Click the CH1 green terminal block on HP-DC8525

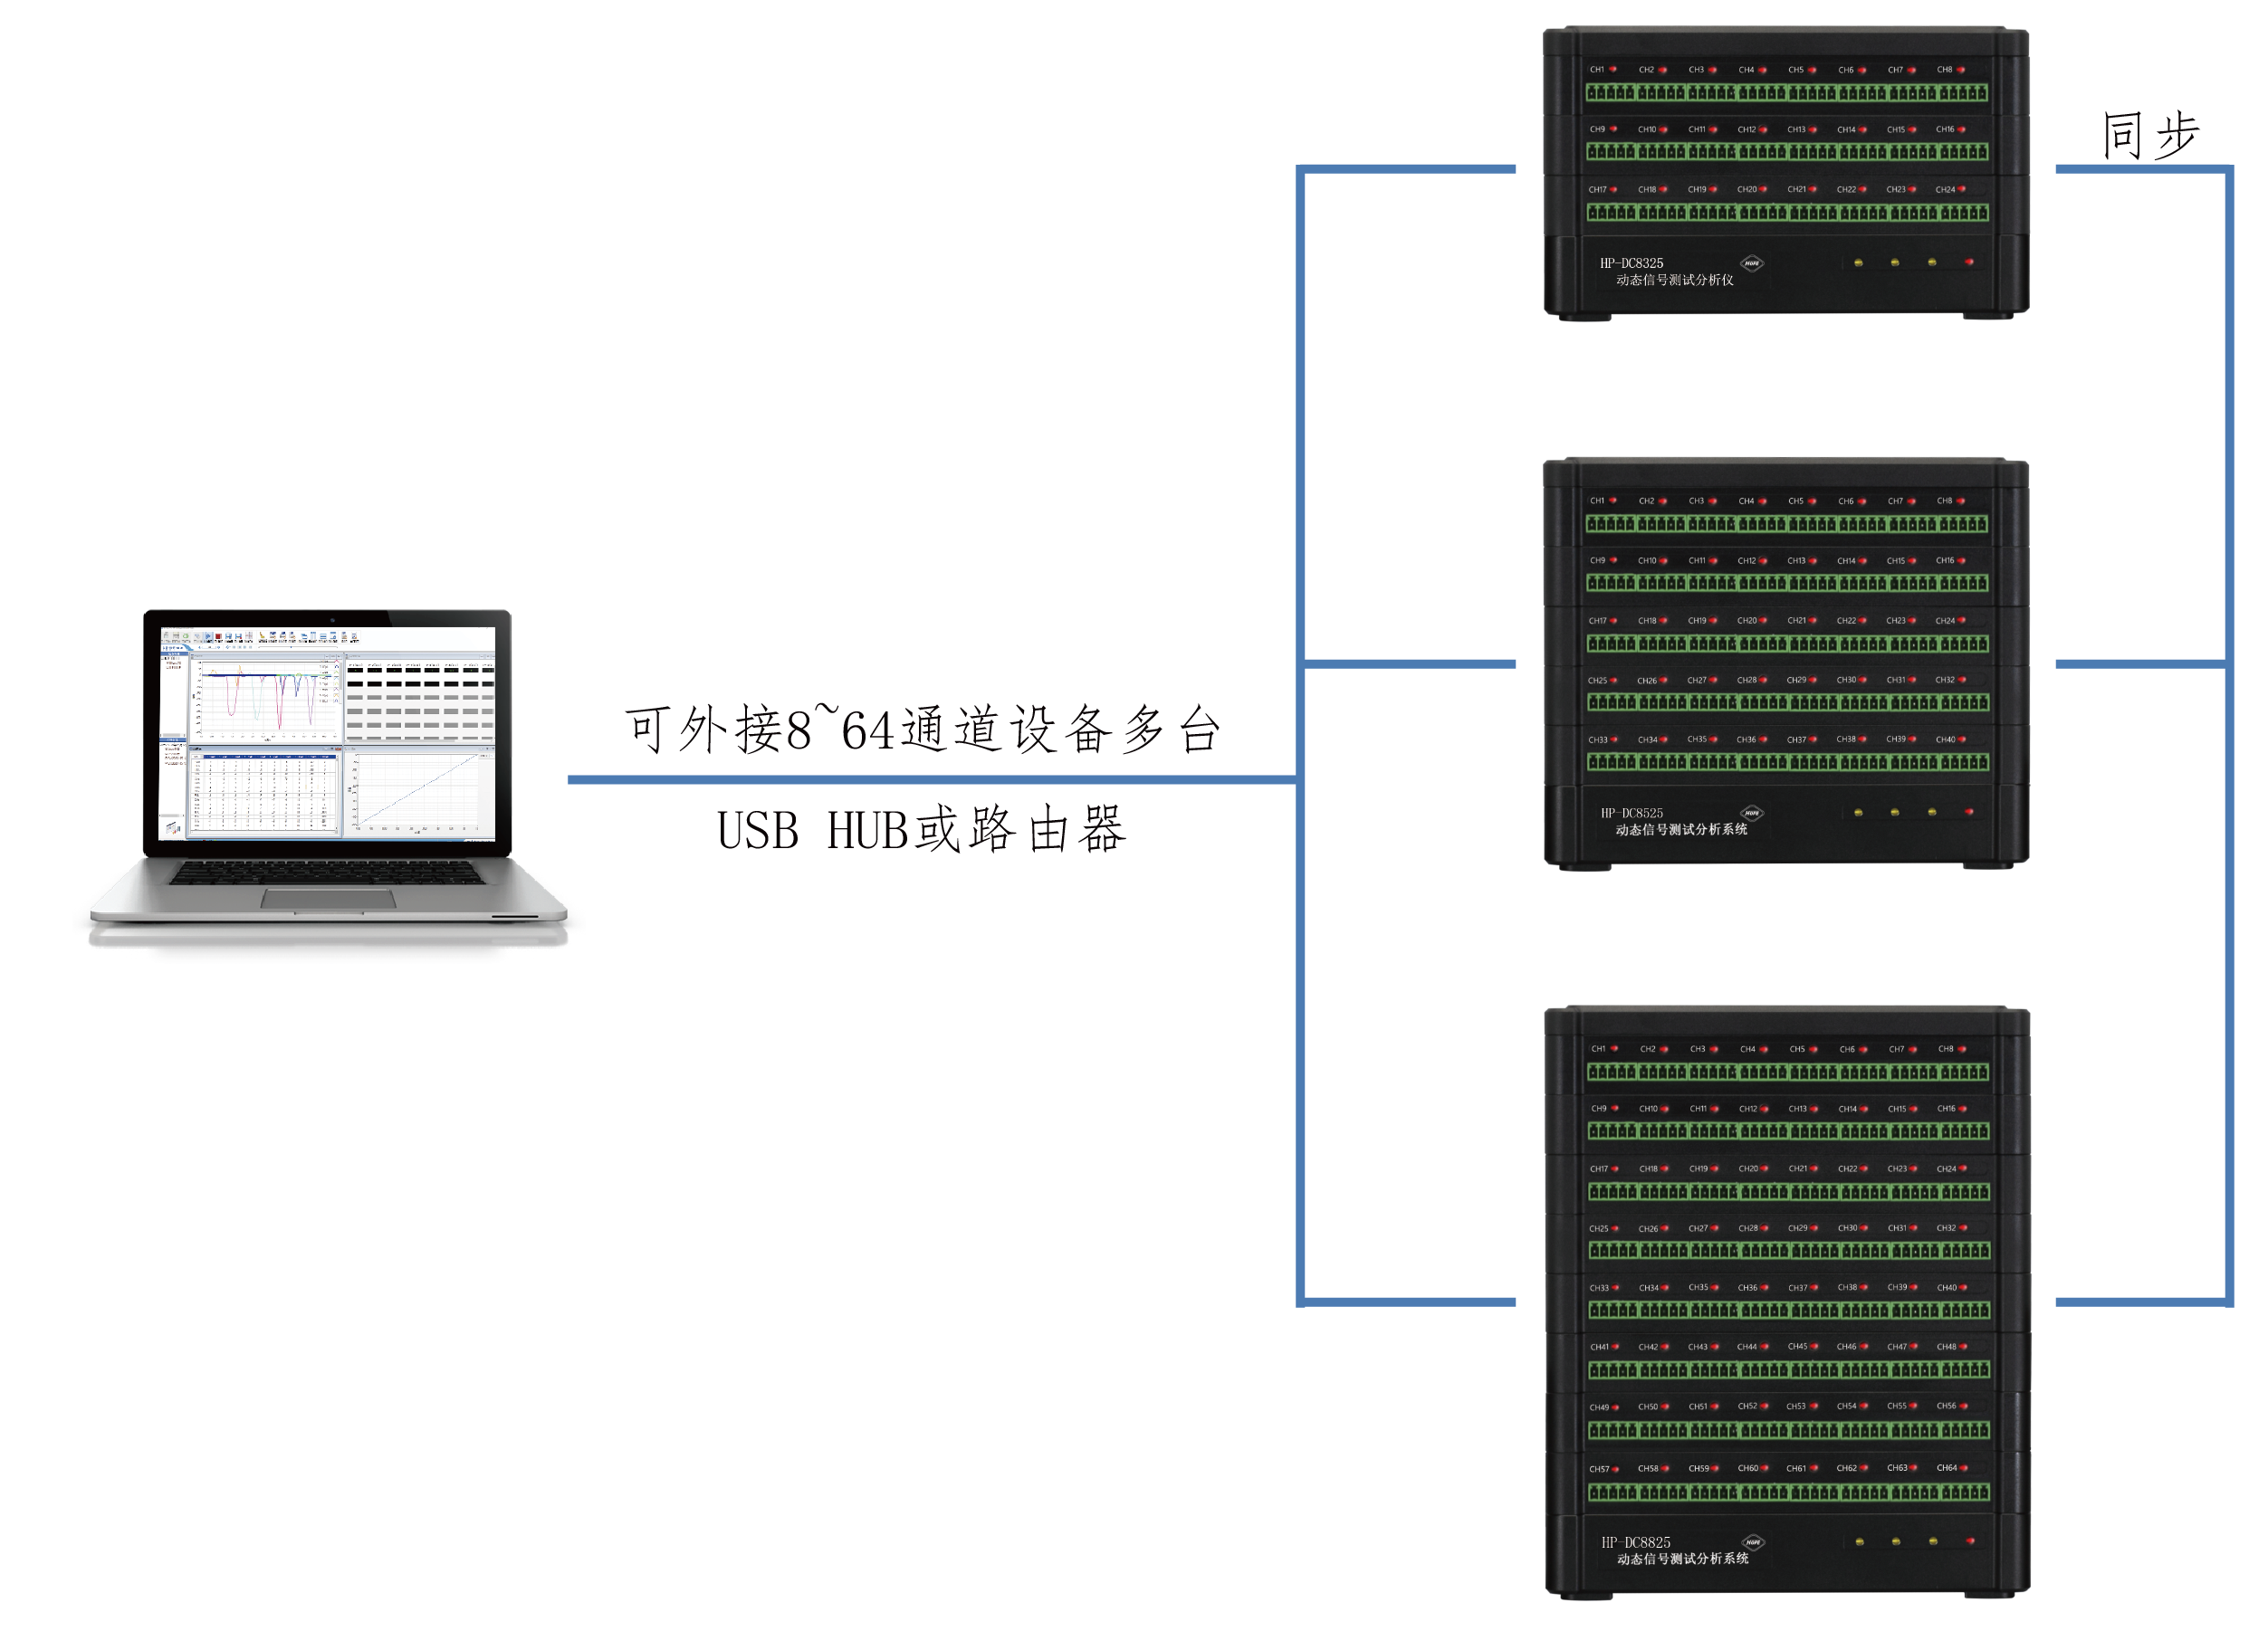click(x=1610, y=524)
